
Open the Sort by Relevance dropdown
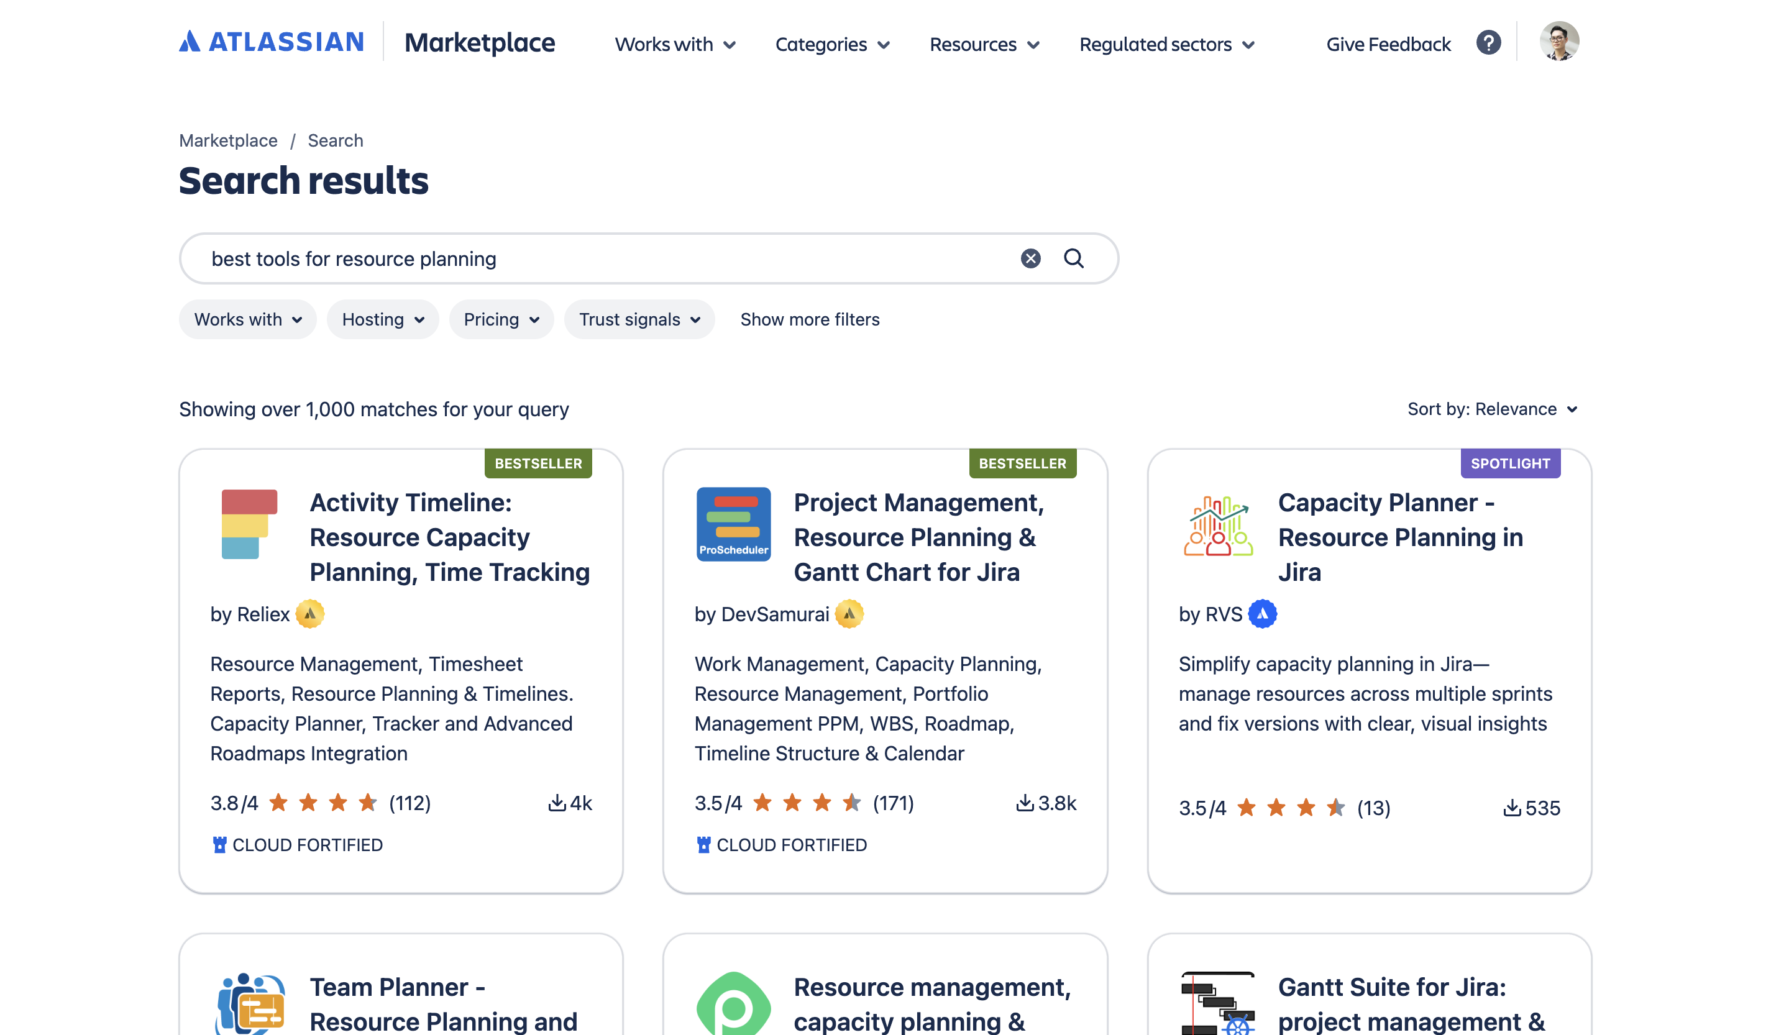tap(1491, 409)
